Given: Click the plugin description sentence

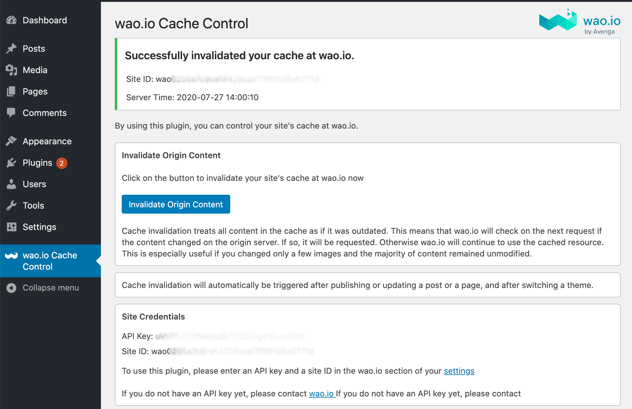Looking at the screenshot, I should [x=237, y=126].
